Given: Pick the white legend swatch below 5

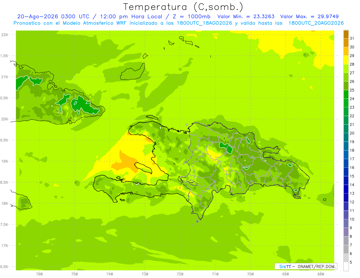Looking at the screenshot, I should (346, 266).
